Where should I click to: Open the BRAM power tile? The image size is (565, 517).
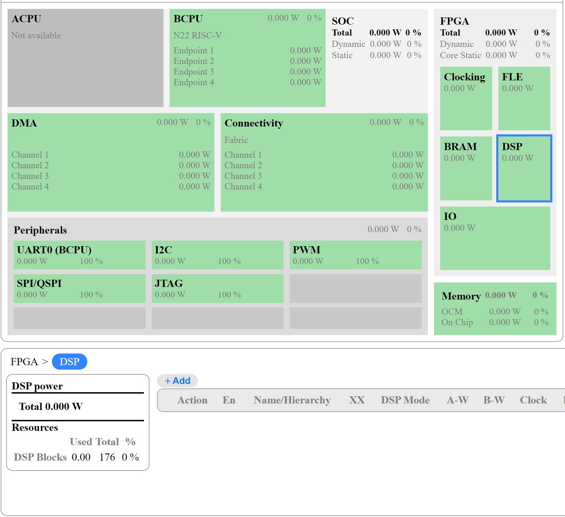[466, 168]
